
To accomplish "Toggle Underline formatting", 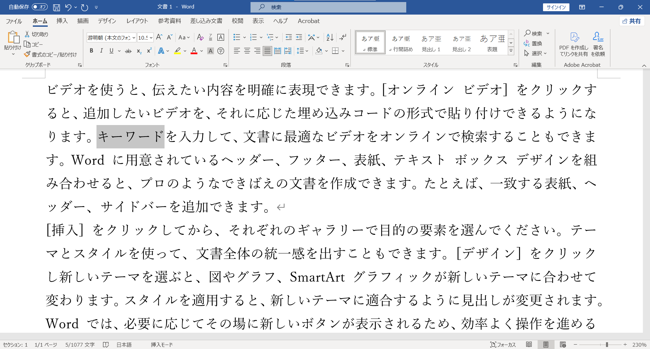I will [x=111, y=51].
